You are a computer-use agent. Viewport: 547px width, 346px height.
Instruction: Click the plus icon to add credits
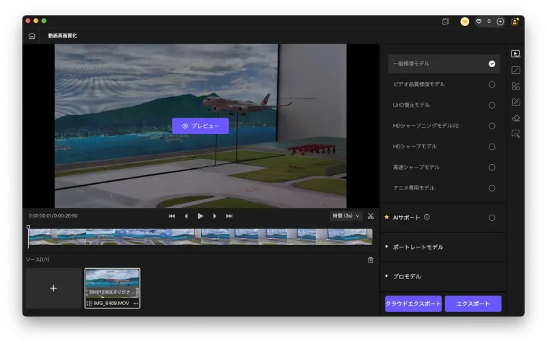click(500, 21)
